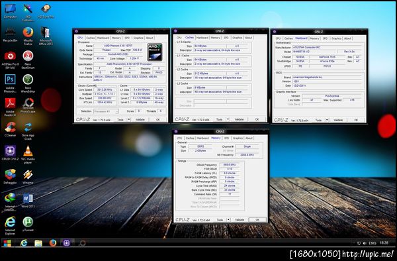Click Validate in the Mainboard window
This screenshot has height=261, width=397.
(x=338, y=120)
